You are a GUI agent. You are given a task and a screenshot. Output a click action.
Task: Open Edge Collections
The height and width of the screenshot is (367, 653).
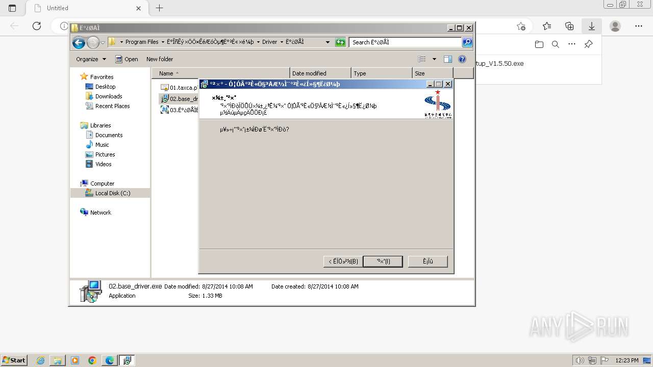569,26
